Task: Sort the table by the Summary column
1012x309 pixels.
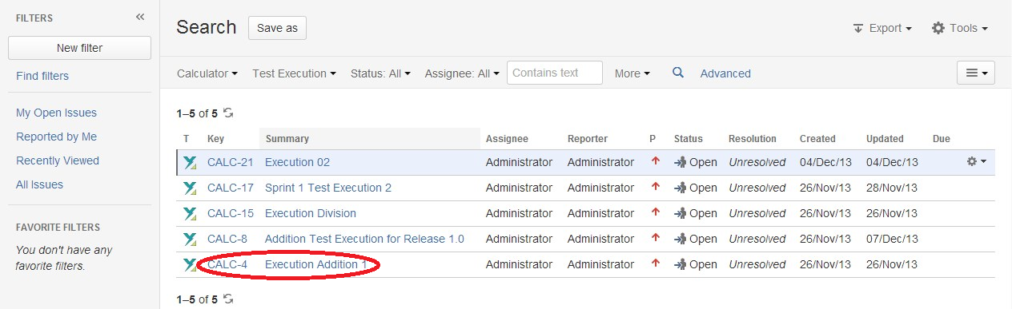Action: (x=287, y=138)
